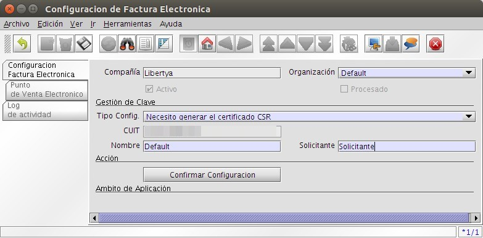Exit window with red X toolbar icon
The image size is (483, 238).
pyautogui.click(x=436, y=44)
